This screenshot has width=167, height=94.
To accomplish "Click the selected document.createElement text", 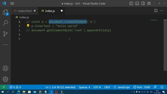I will (68, 22).
